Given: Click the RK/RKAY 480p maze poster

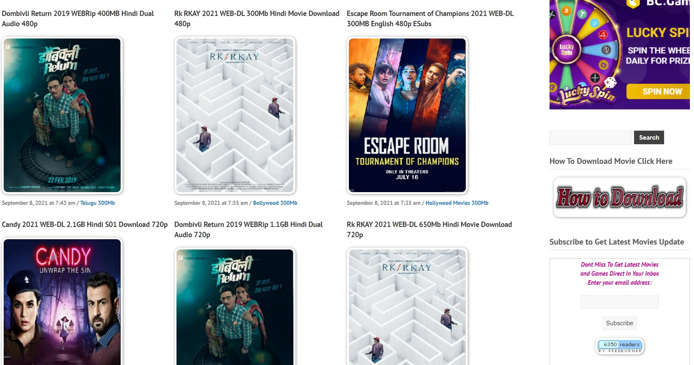Looking at the screenshot, I should point(235,115).
